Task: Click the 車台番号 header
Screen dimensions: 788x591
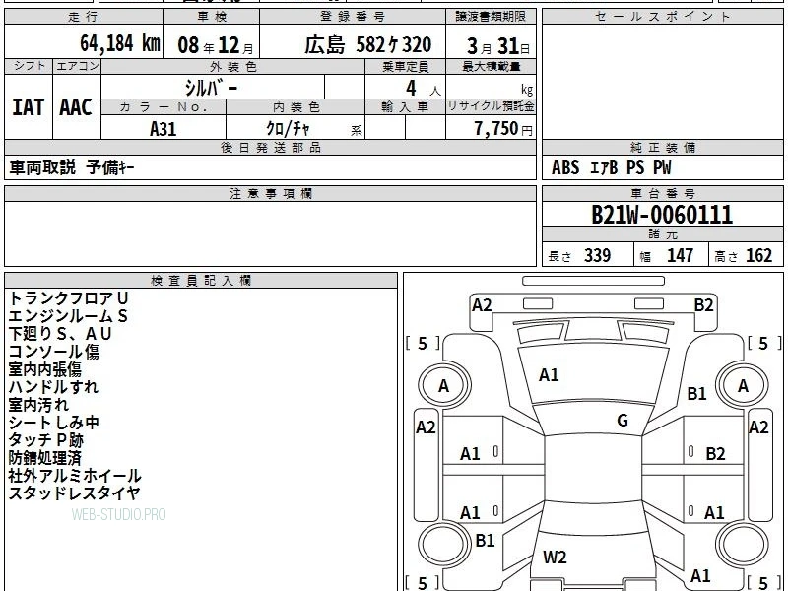Action: pyautogui.click(x=663, y=193)
